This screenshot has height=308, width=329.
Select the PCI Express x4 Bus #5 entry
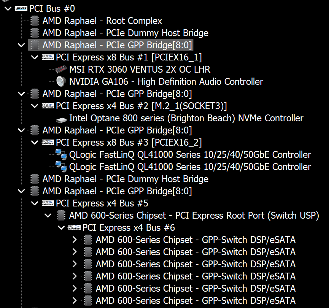click(x=102, y=203)
